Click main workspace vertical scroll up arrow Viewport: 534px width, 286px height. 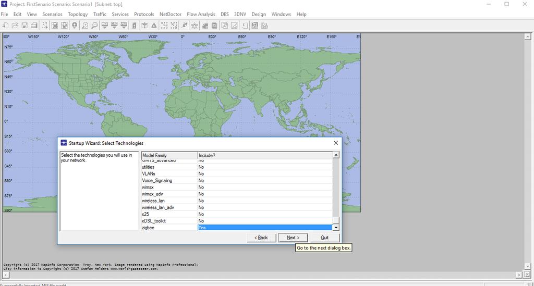click(528, 36)
